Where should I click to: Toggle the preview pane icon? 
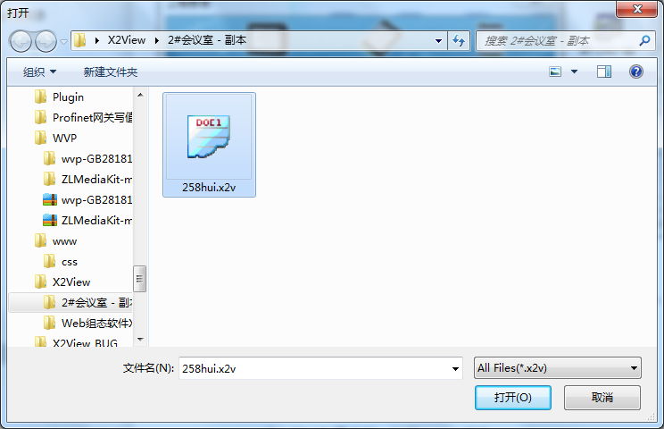coord(604,71)
